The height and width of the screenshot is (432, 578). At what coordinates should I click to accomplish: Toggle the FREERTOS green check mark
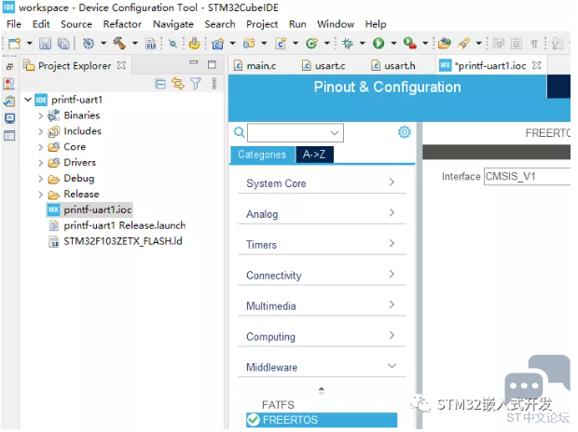click(254, 420)
